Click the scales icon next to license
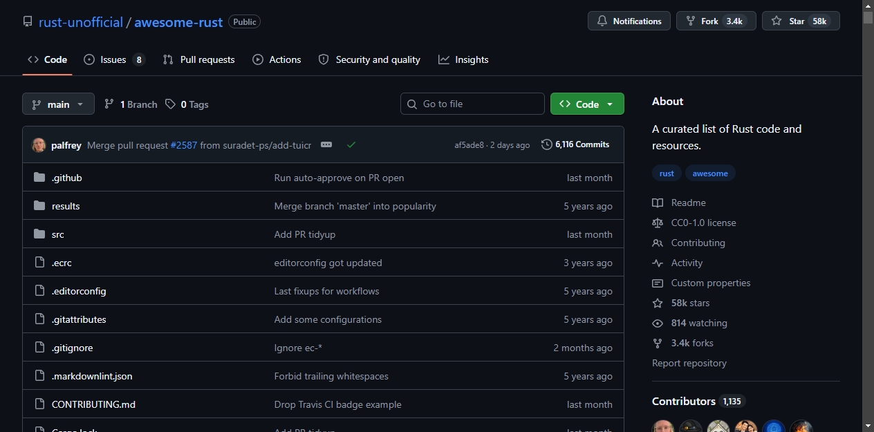The image size is (874, 432). tap(658, 223)
